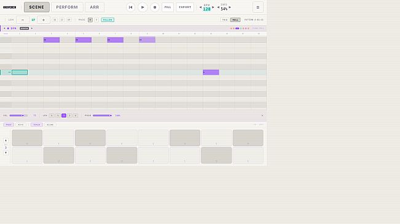Click the dark badge next to SYN
This screenshot has width=400, height=224.
(x=24, y=28)
